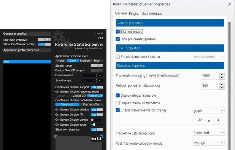235x150 pixels.
Task: Open Framerate limit mode arrows button
Action: pyautogui.click(x=100, y=75)
